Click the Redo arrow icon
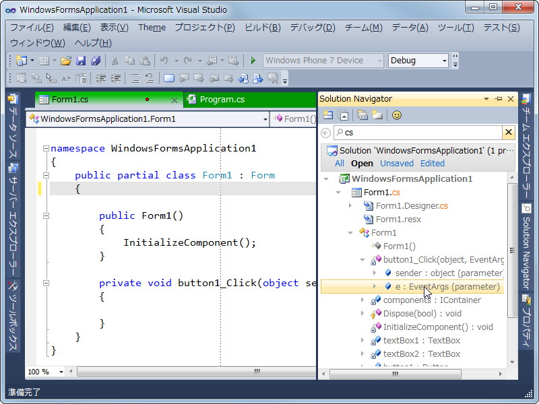The height and width of the screenshot is (404, 539). [x=188, y=61]
